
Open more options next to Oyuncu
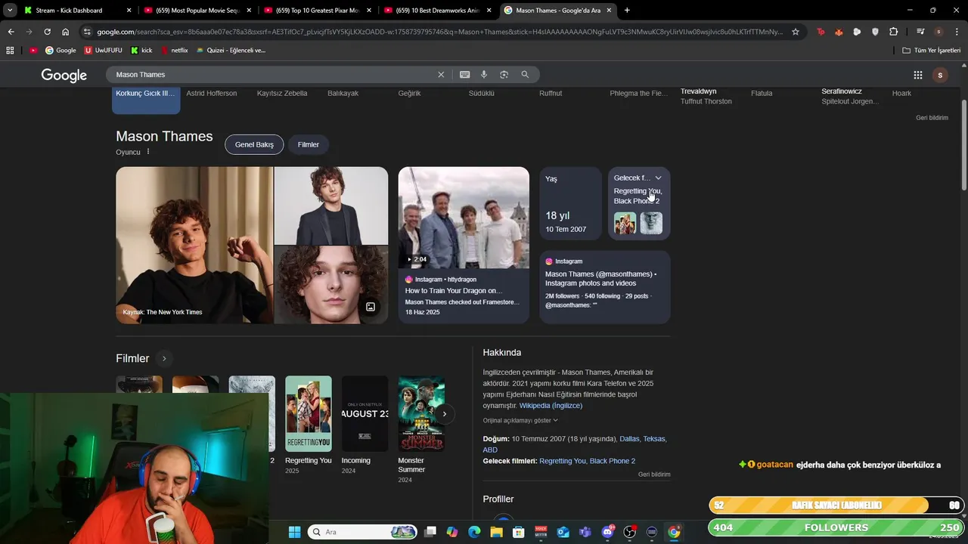(x=148, y=152)
